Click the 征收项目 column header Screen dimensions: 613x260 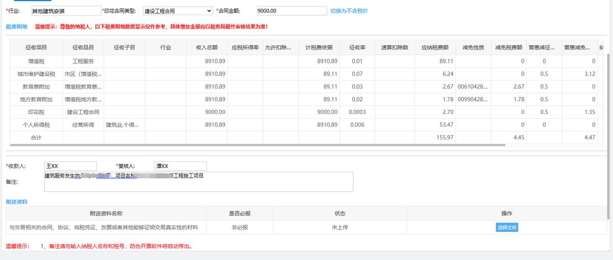coord(36,48)
